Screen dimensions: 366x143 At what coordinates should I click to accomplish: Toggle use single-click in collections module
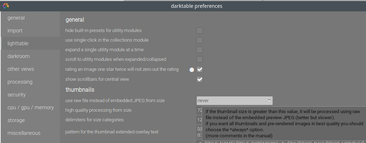(x=200, y=40)
